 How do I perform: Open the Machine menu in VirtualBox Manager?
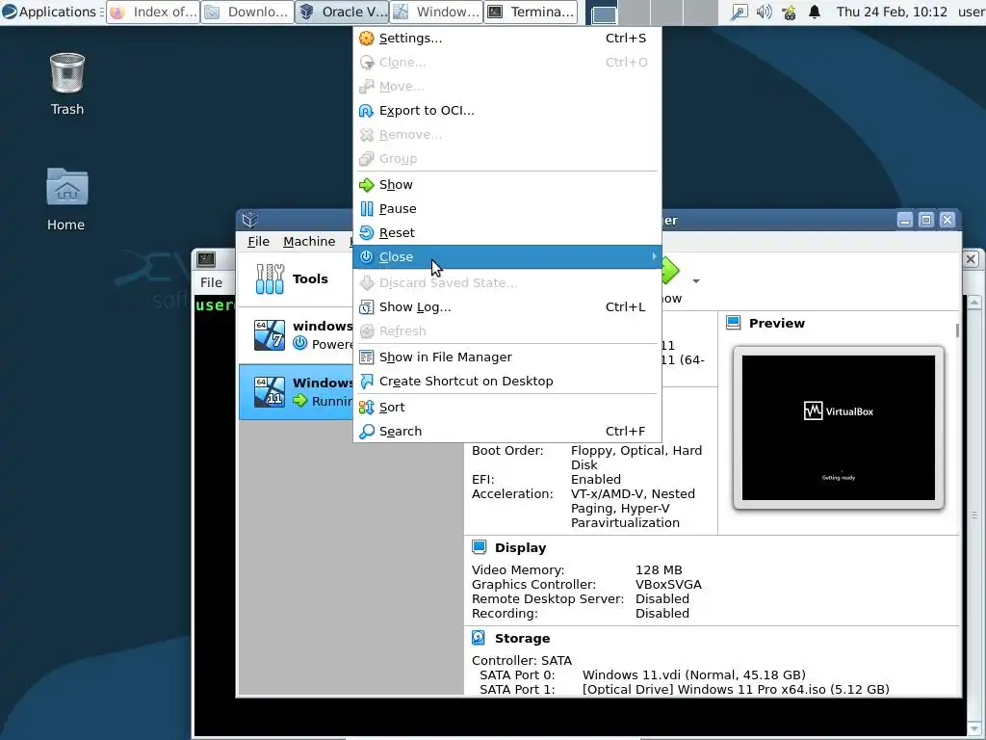[x=309, y=242]
